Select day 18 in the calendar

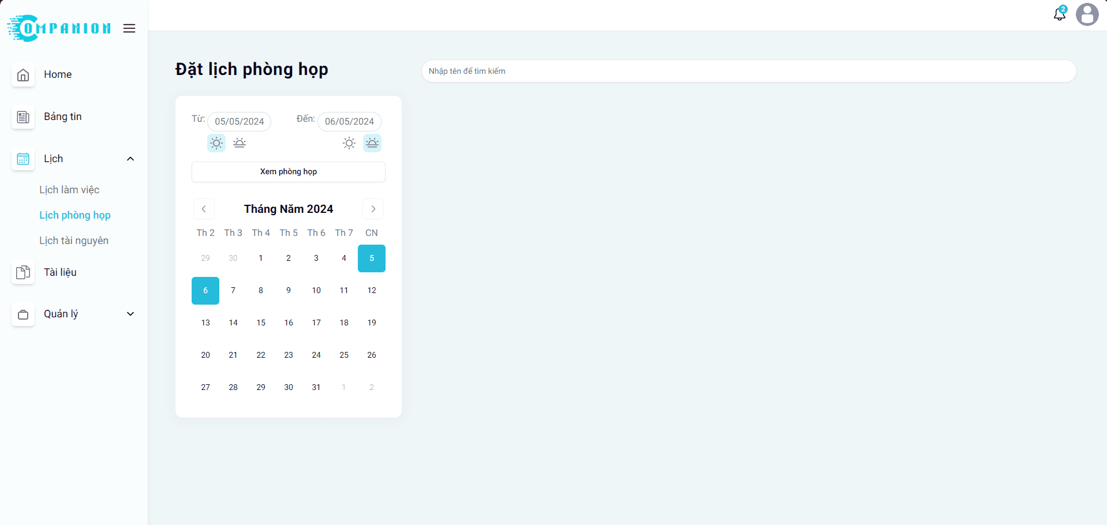(344, 323)
